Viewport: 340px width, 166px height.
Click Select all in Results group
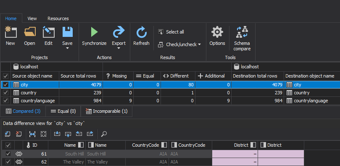coord(171,32)
